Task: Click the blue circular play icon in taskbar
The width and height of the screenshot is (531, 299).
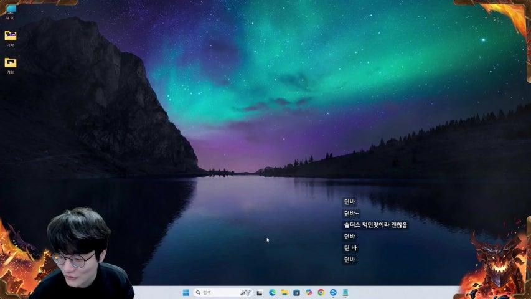Action: (333, 292)
